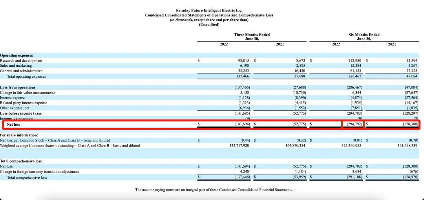This screenshot has width=424, height=200.
Task: Click the per-share loss value (0.79)
Action: click(414, 140)
